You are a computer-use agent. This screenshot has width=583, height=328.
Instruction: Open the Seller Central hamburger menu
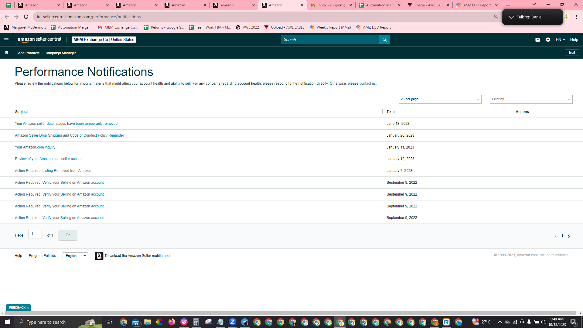pyautogui.click(x=6, y=40)
